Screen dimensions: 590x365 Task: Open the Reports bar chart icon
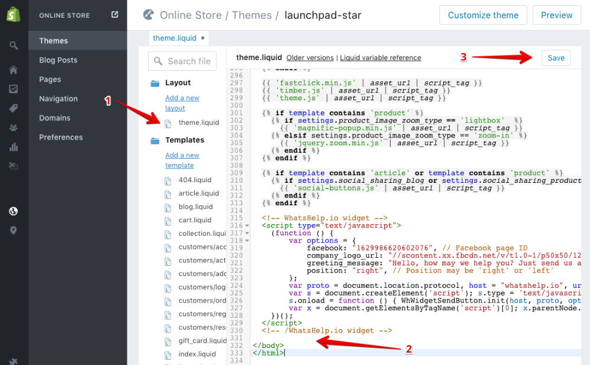[x=14, y=147]
